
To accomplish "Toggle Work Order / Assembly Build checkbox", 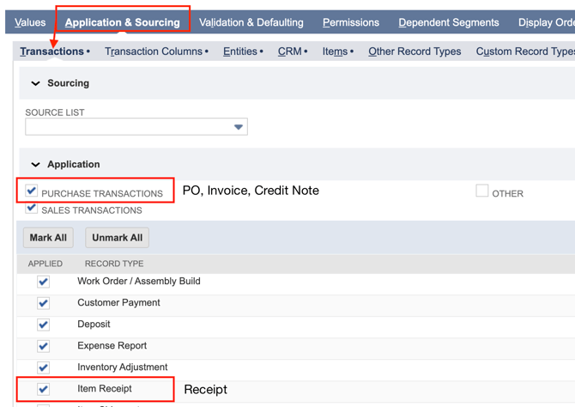I will tap(43, 282).
